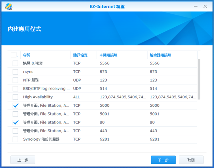
Task: Click the list's vertical scrollbar thumb
Action: point(199,79)
